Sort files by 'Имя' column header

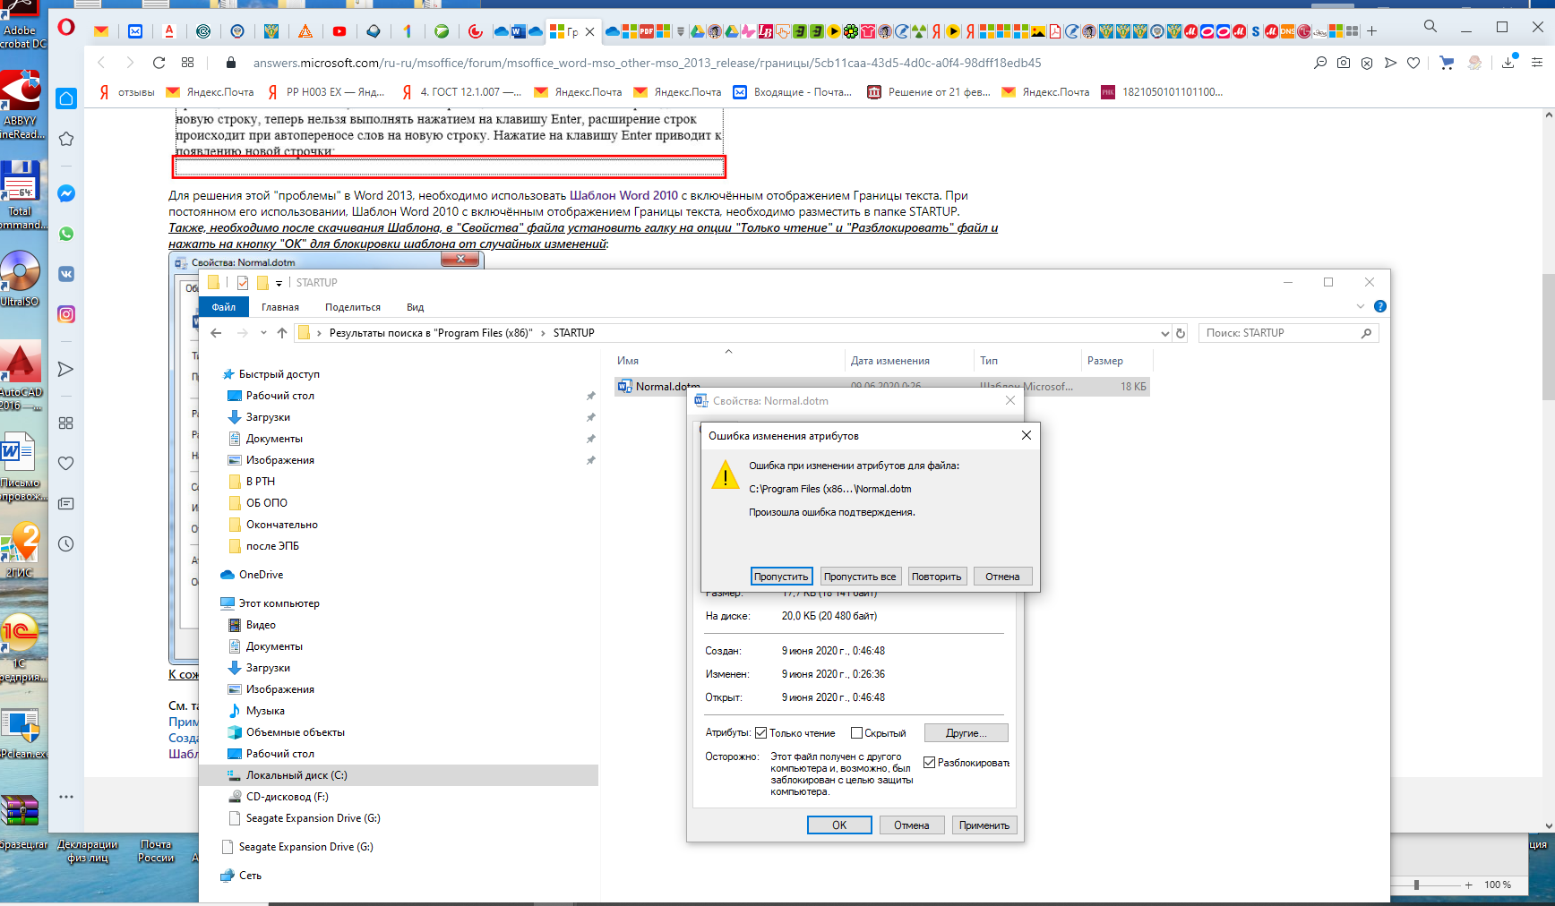pyautogui.click(x=729, y=361)
